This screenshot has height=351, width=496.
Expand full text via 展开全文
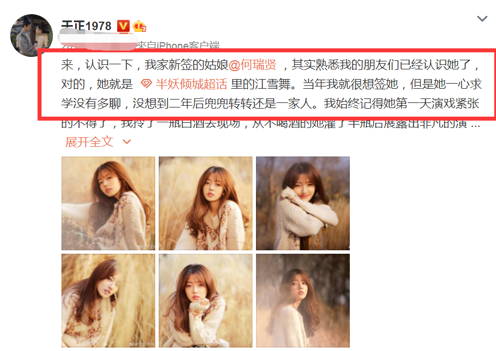coord(89,142)
